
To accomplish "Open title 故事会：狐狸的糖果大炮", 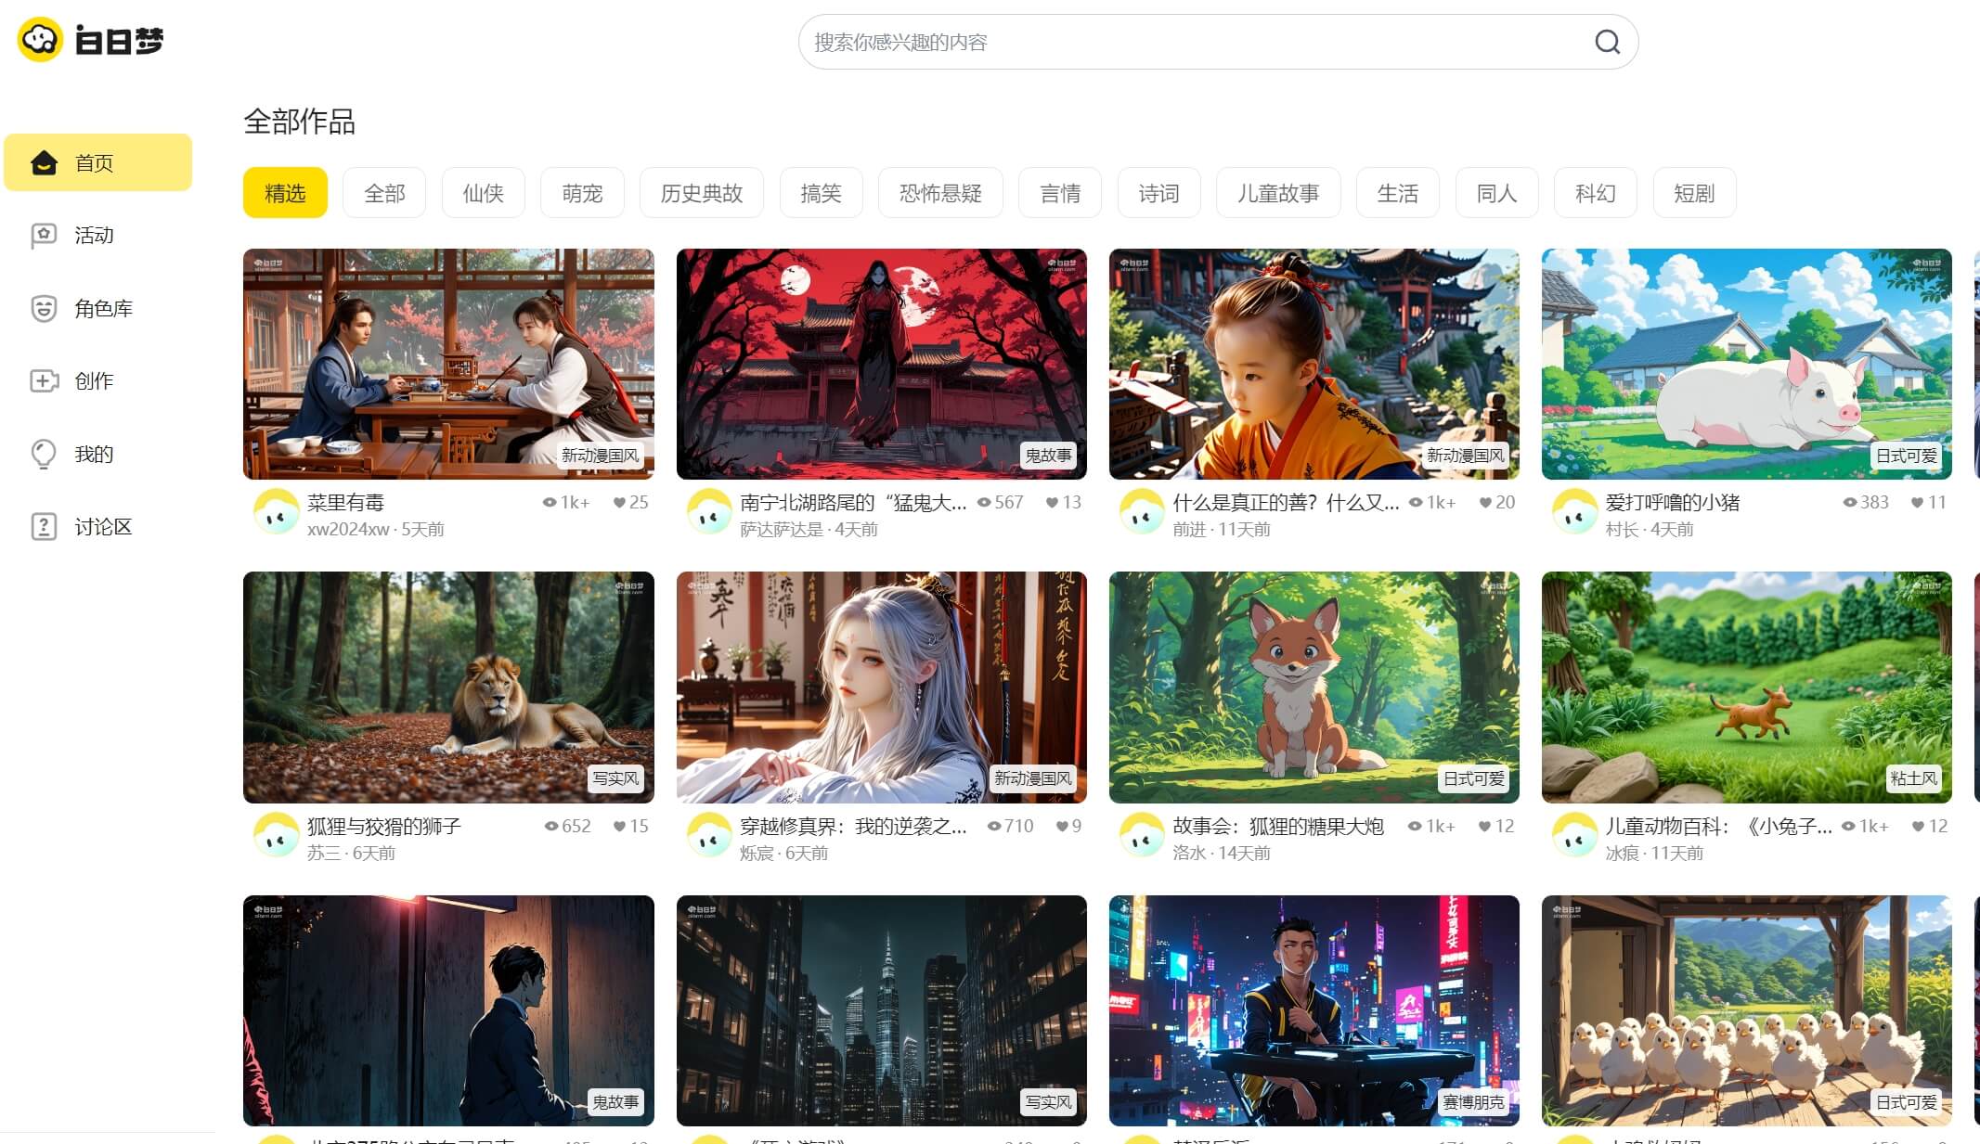I will pyautogui.click(x=1277, y=826).
